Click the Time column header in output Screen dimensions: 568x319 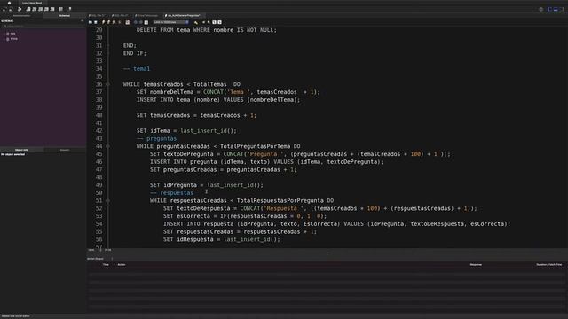coord(106,265)
